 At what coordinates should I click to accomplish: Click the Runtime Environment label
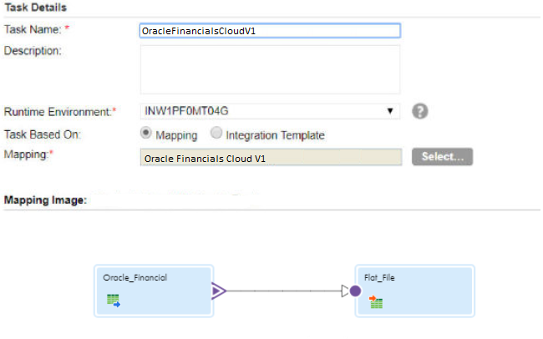pyautogui.click(x=59, y=112)
